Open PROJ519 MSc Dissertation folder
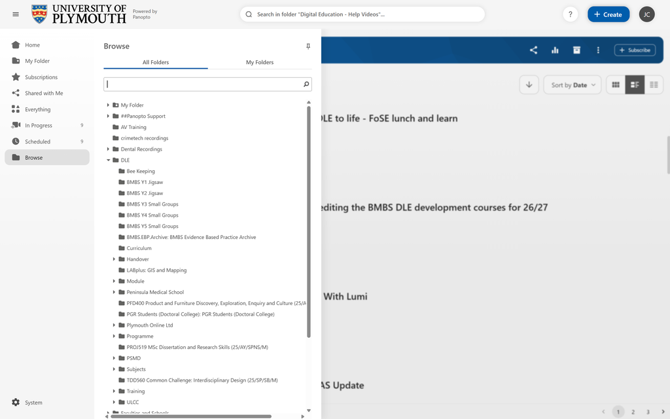The image size is (670, 419). coord(194,347)
